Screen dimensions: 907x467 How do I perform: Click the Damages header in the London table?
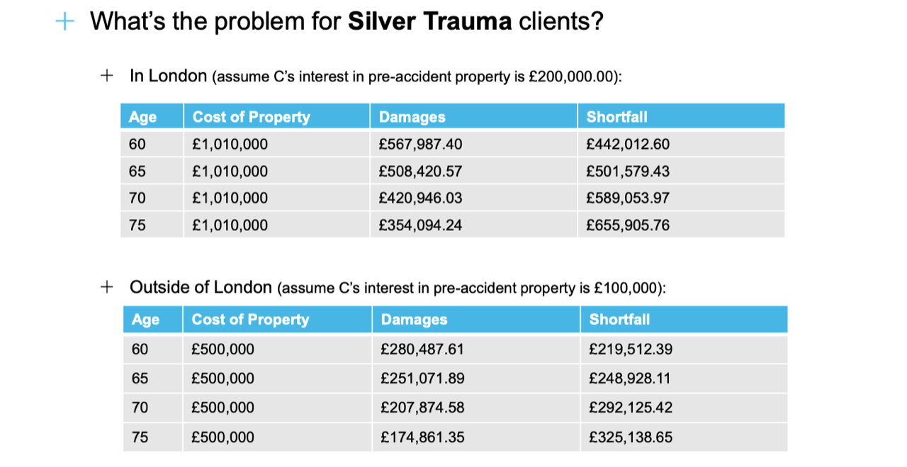tap(412, 117)
